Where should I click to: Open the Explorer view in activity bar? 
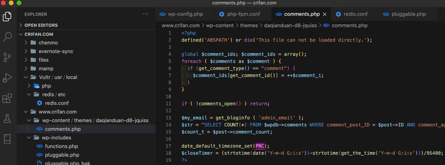tap(7, 17)
